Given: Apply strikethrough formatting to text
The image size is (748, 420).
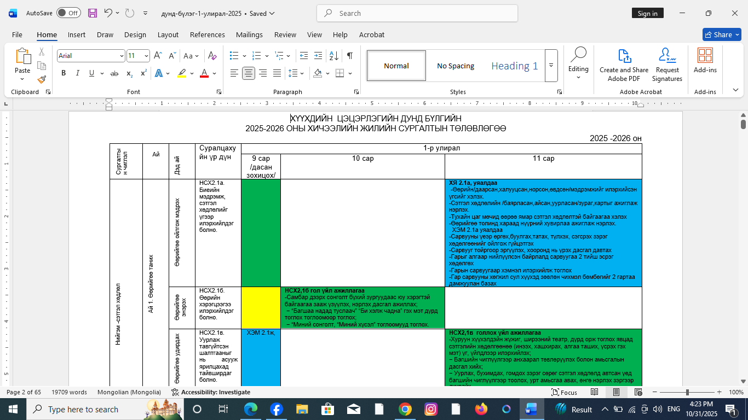Looking at the screenshot, I should point(114,73).
